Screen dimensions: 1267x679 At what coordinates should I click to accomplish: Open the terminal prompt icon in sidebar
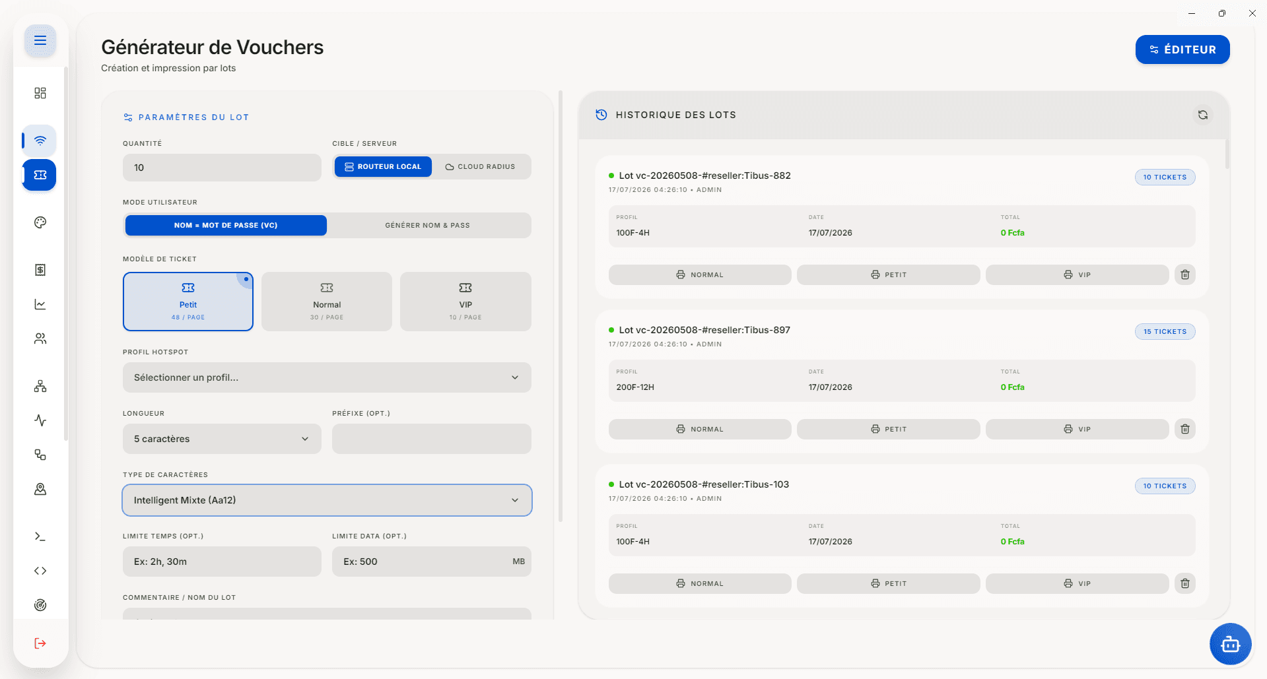click(40, 536)
